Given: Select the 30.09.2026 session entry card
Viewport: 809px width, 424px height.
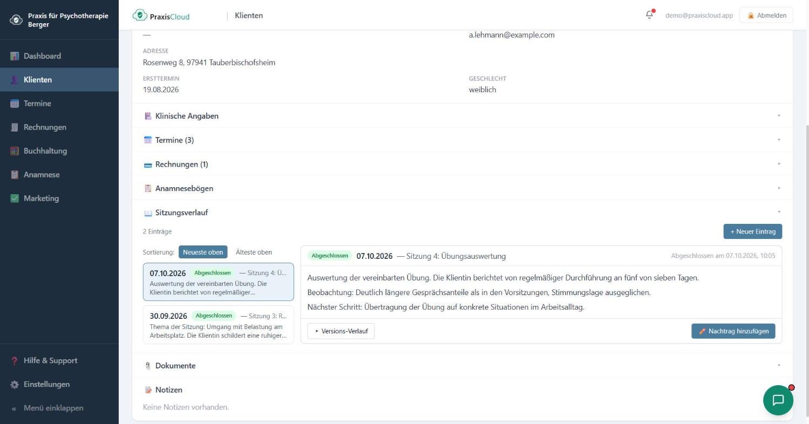Looking at the screenshot, I should (x=219, y=325).
